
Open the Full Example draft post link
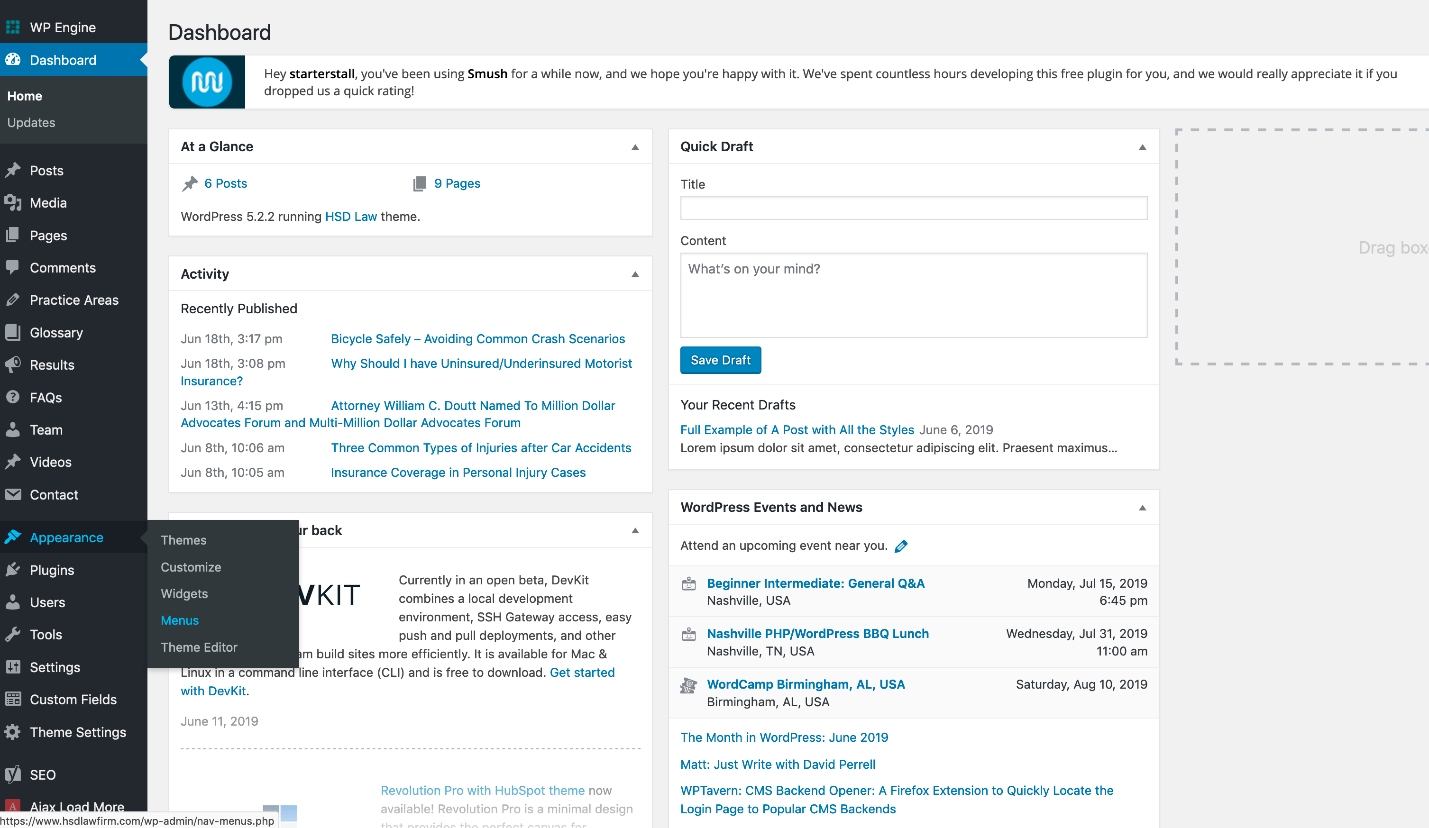click(797, 429)
